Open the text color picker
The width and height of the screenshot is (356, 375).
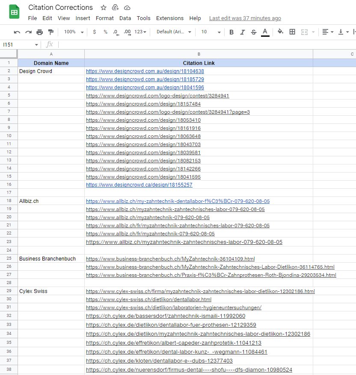265,32
